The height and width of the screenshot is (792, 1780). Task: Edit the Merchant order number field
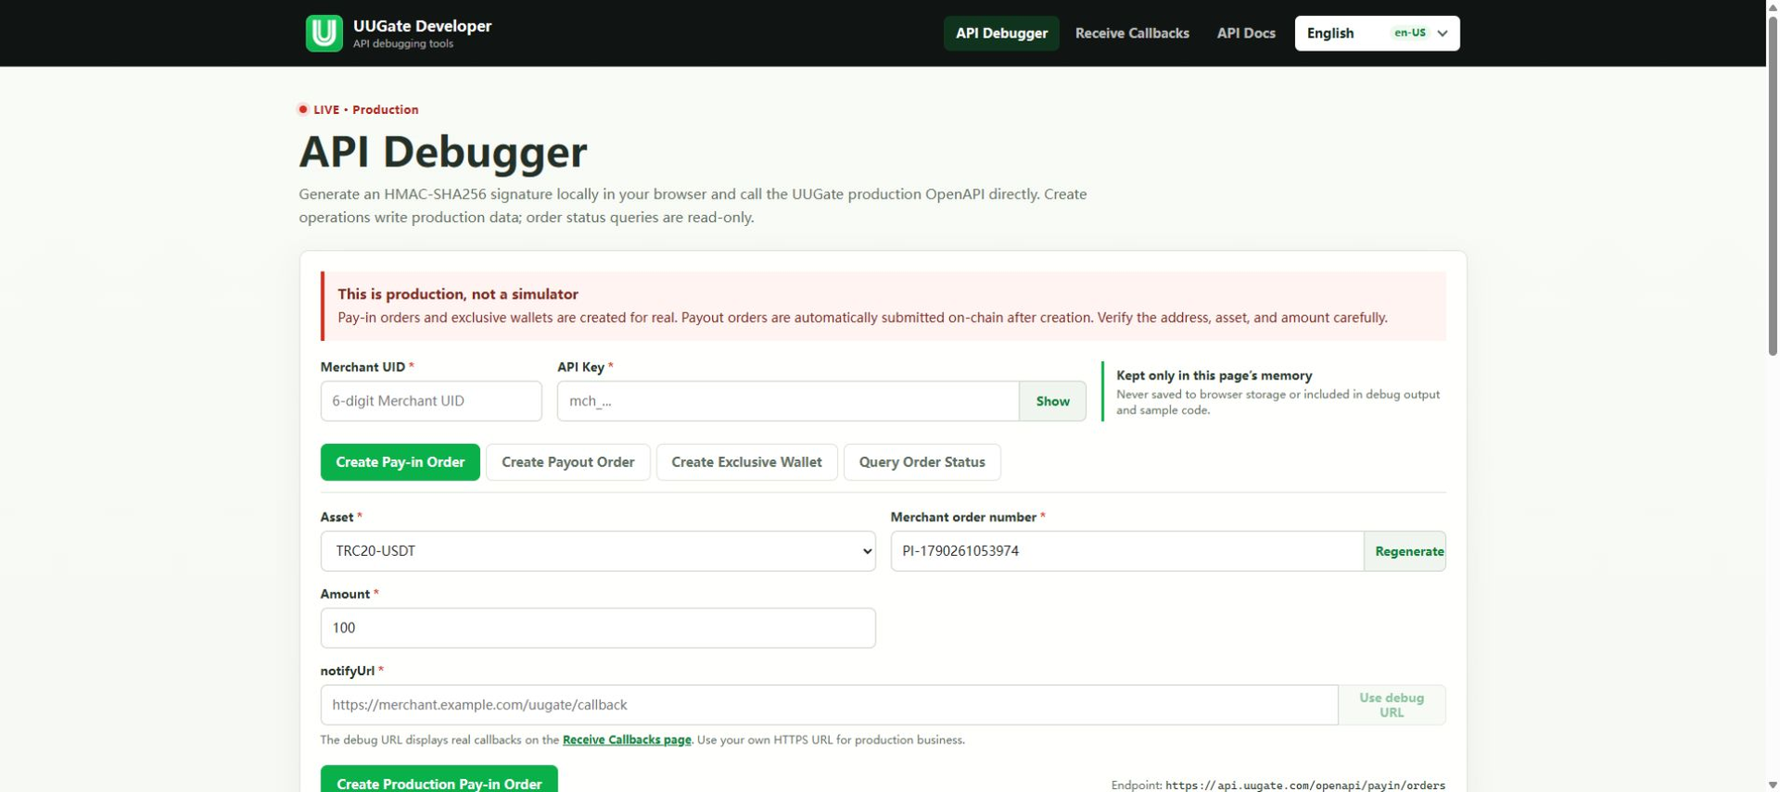1127,551
